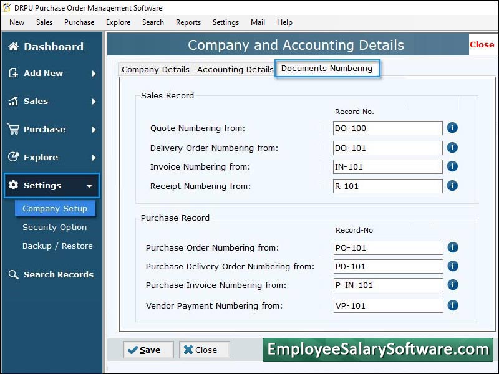Click the Invoice Numbering input field
This screenshot has height=374, width=499.
pyautogui.click(x=387, y=166)
